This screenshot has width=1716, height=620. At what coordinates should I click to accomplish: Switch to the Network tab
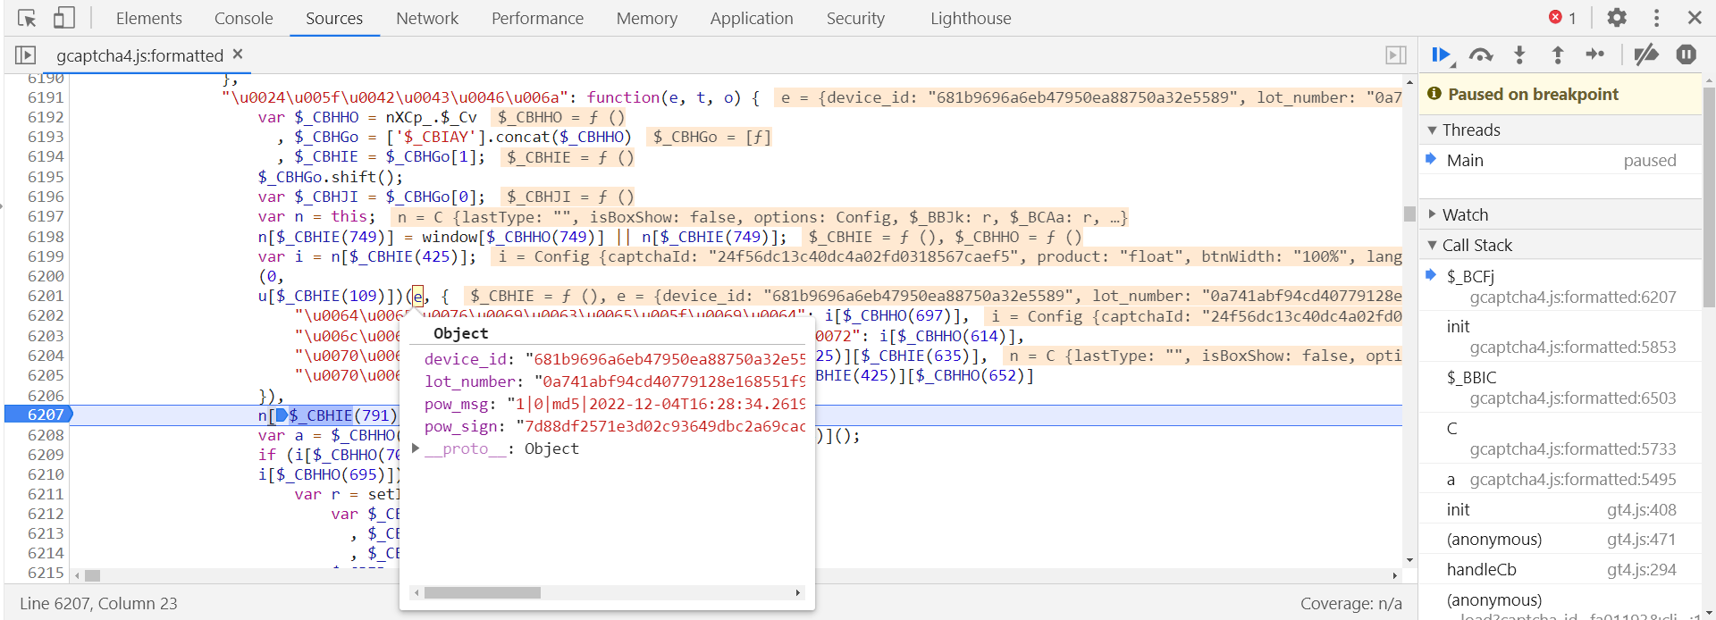(427, 18)
